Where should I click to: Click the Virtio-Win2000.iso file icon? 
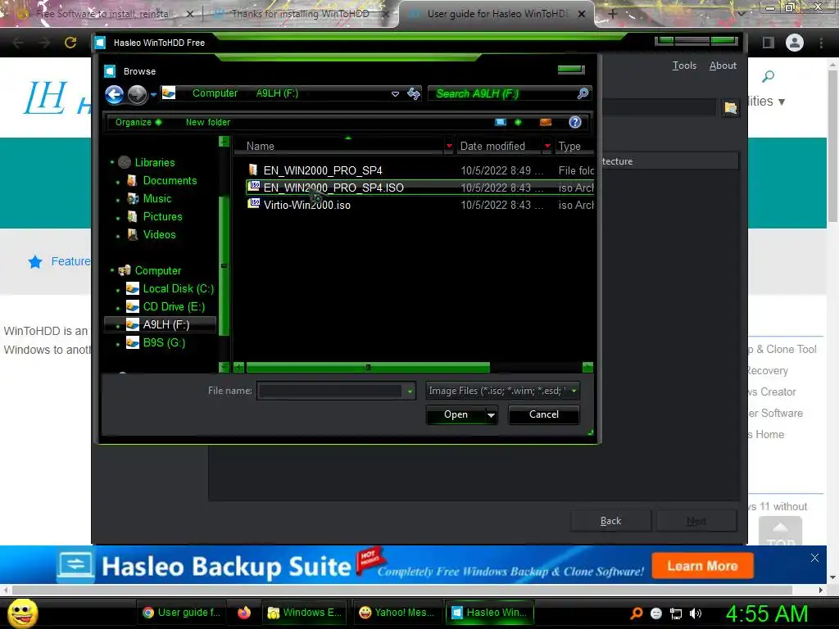click(254, 204)
